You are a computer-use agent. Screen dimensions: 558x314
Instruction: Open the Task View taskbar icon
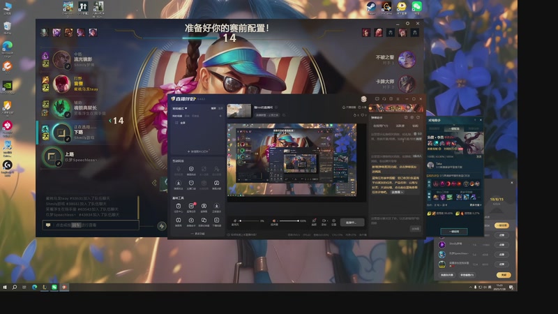point(24,287)
